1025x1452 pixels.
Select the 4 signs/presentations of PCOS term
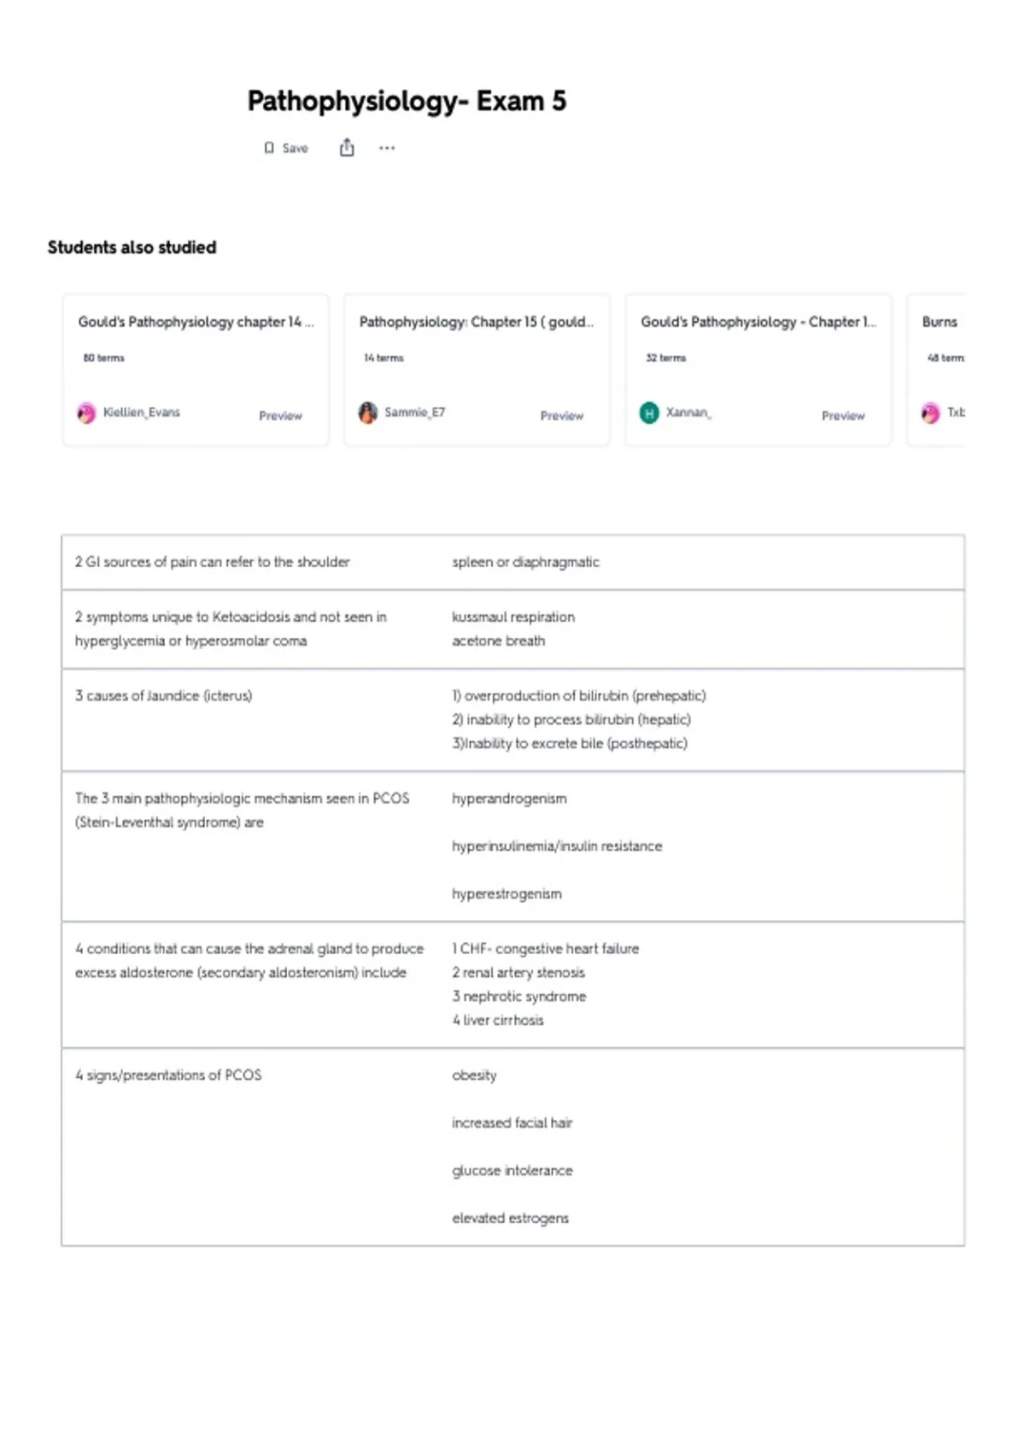coord(168,1075)
